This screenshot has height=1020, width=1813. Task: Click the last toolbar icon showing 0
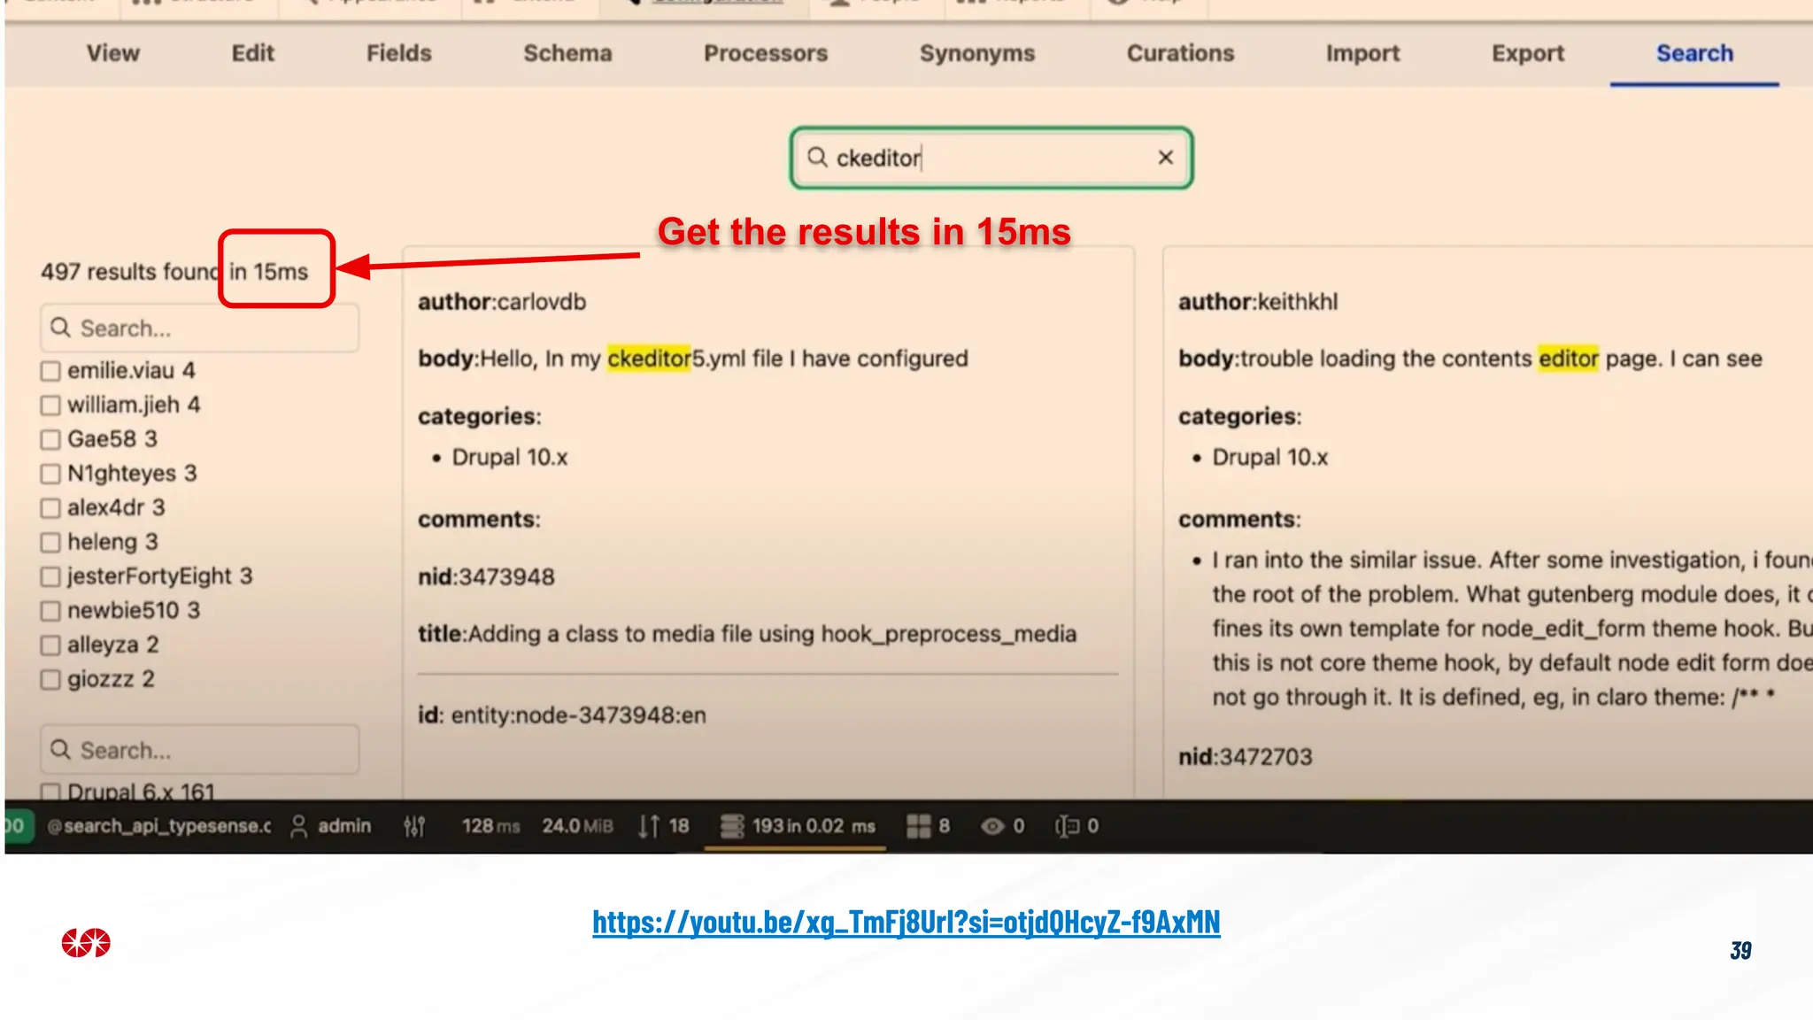[x=1067, y=826]
